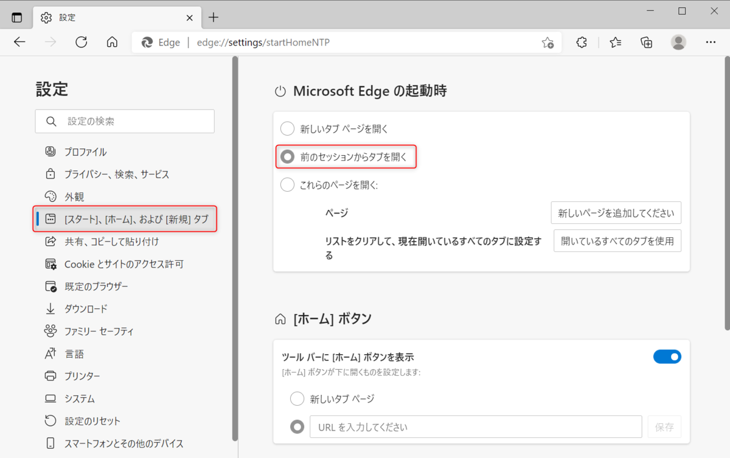This screenshot has height=458, width=730.
Task: Click the 保存 button next to the URL field
Action: (x=664, y=426)
